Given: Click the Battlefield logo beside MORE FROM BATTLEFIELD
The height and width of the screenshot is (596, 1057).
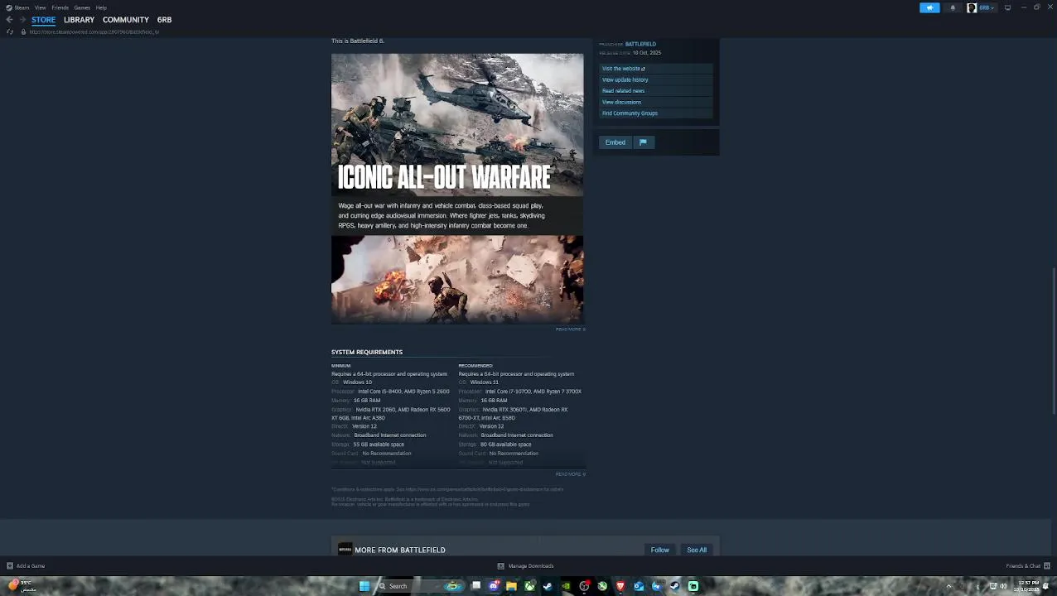Looking at the screenshot, I should [345, 550].
